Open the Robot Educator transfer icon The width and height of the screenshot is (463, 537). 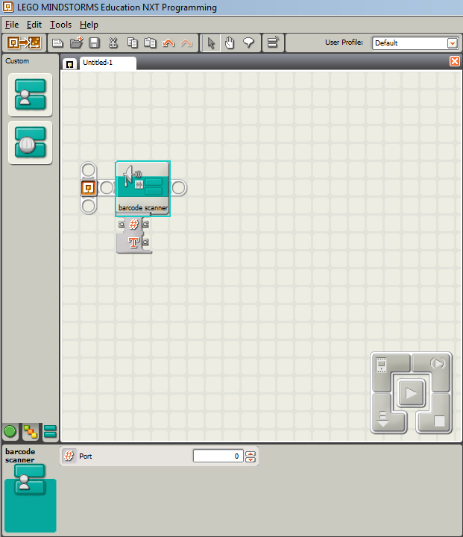(24, 43)
